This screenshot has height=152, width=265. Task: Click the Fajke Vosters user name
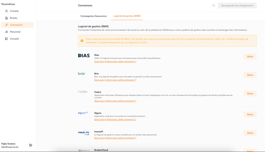(8, 144)
